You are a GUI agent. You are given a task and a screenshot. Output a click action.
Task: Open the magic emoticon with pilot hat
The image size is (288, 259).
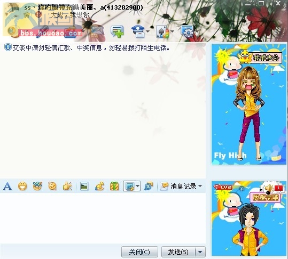pos(37,186)
